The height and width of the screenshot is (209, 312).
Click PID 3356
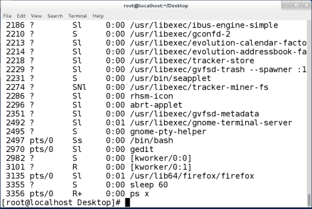[x=16, y=193]
